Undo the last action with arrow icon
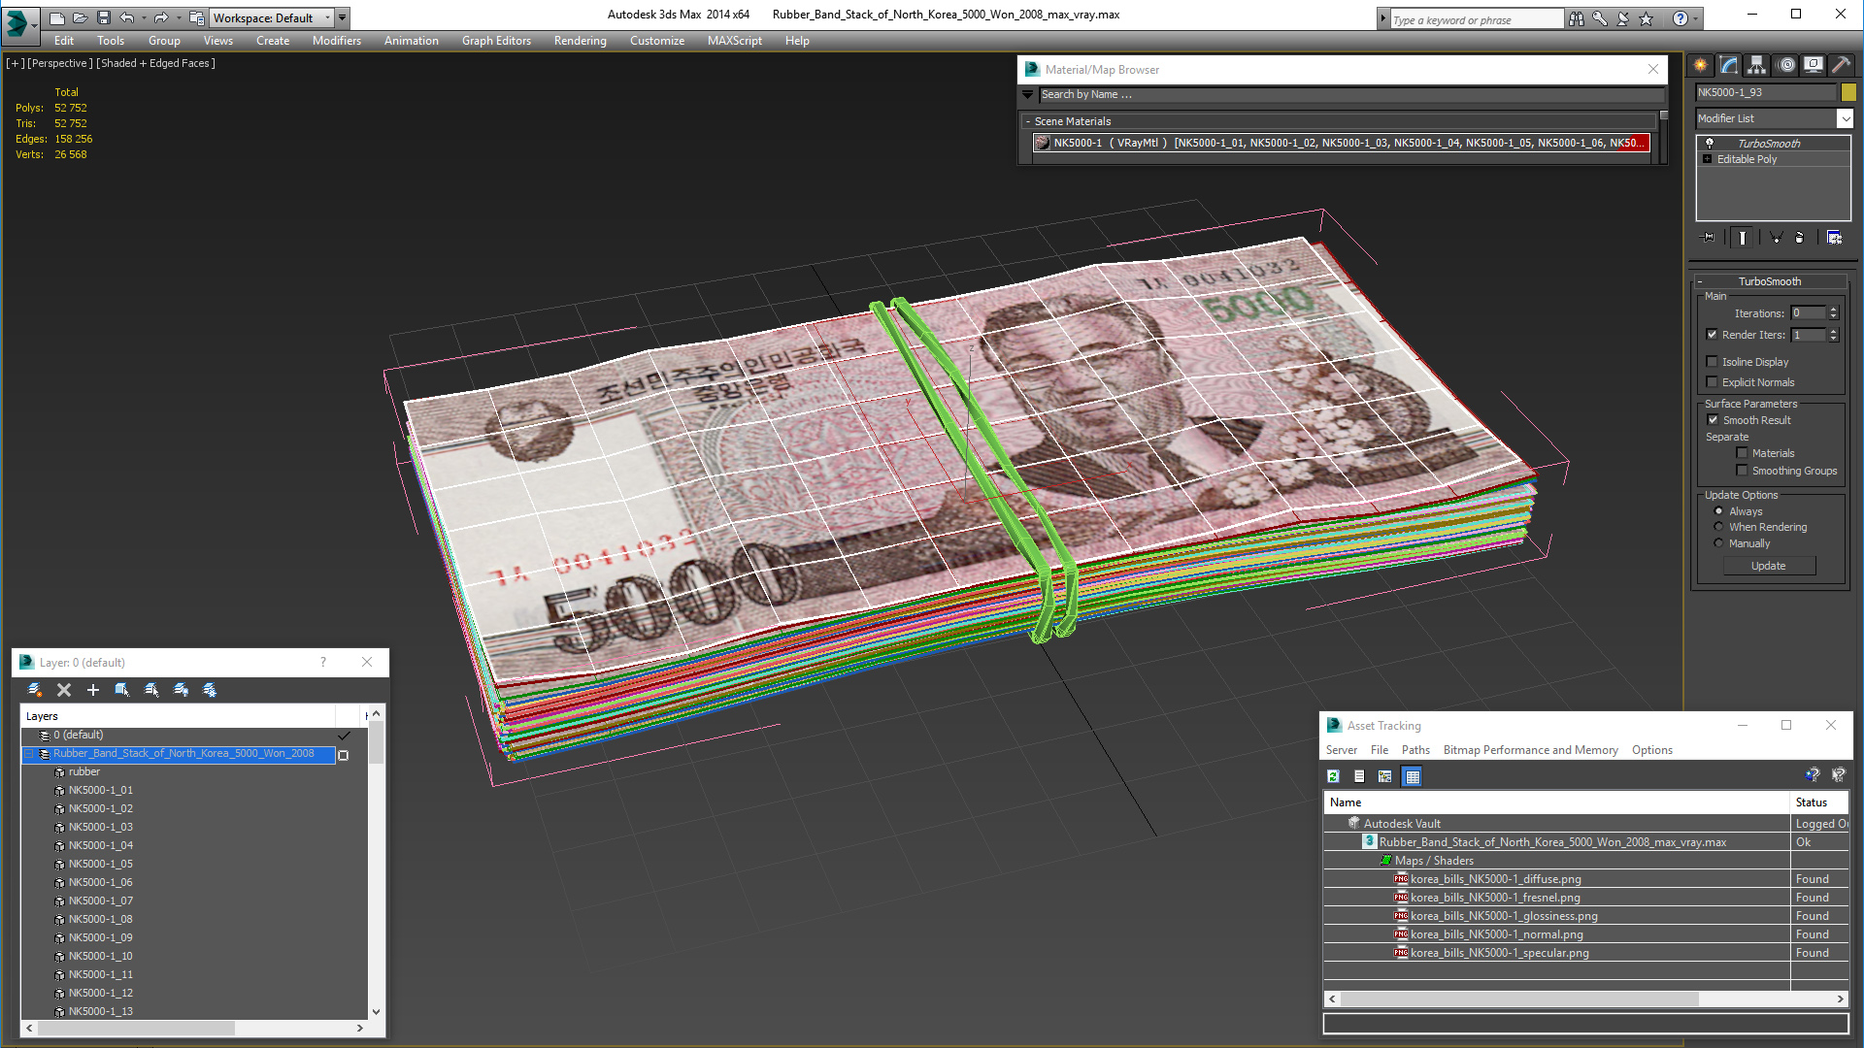Viewport: 1864px width, 1048px height. (127, 17)
